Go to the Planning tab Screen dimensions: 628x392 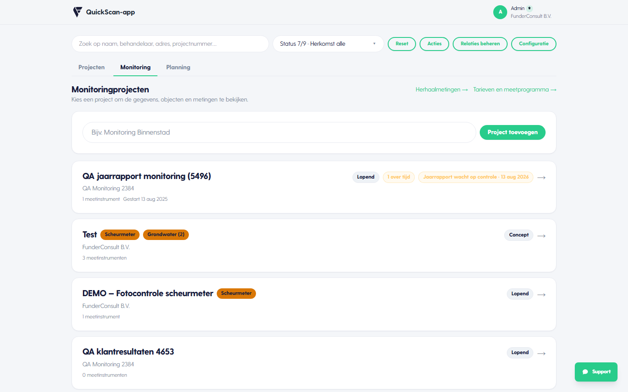click(178, 67)
